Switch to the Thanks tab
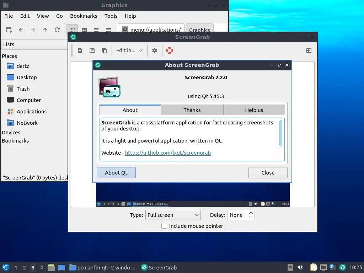 [192, 110]
